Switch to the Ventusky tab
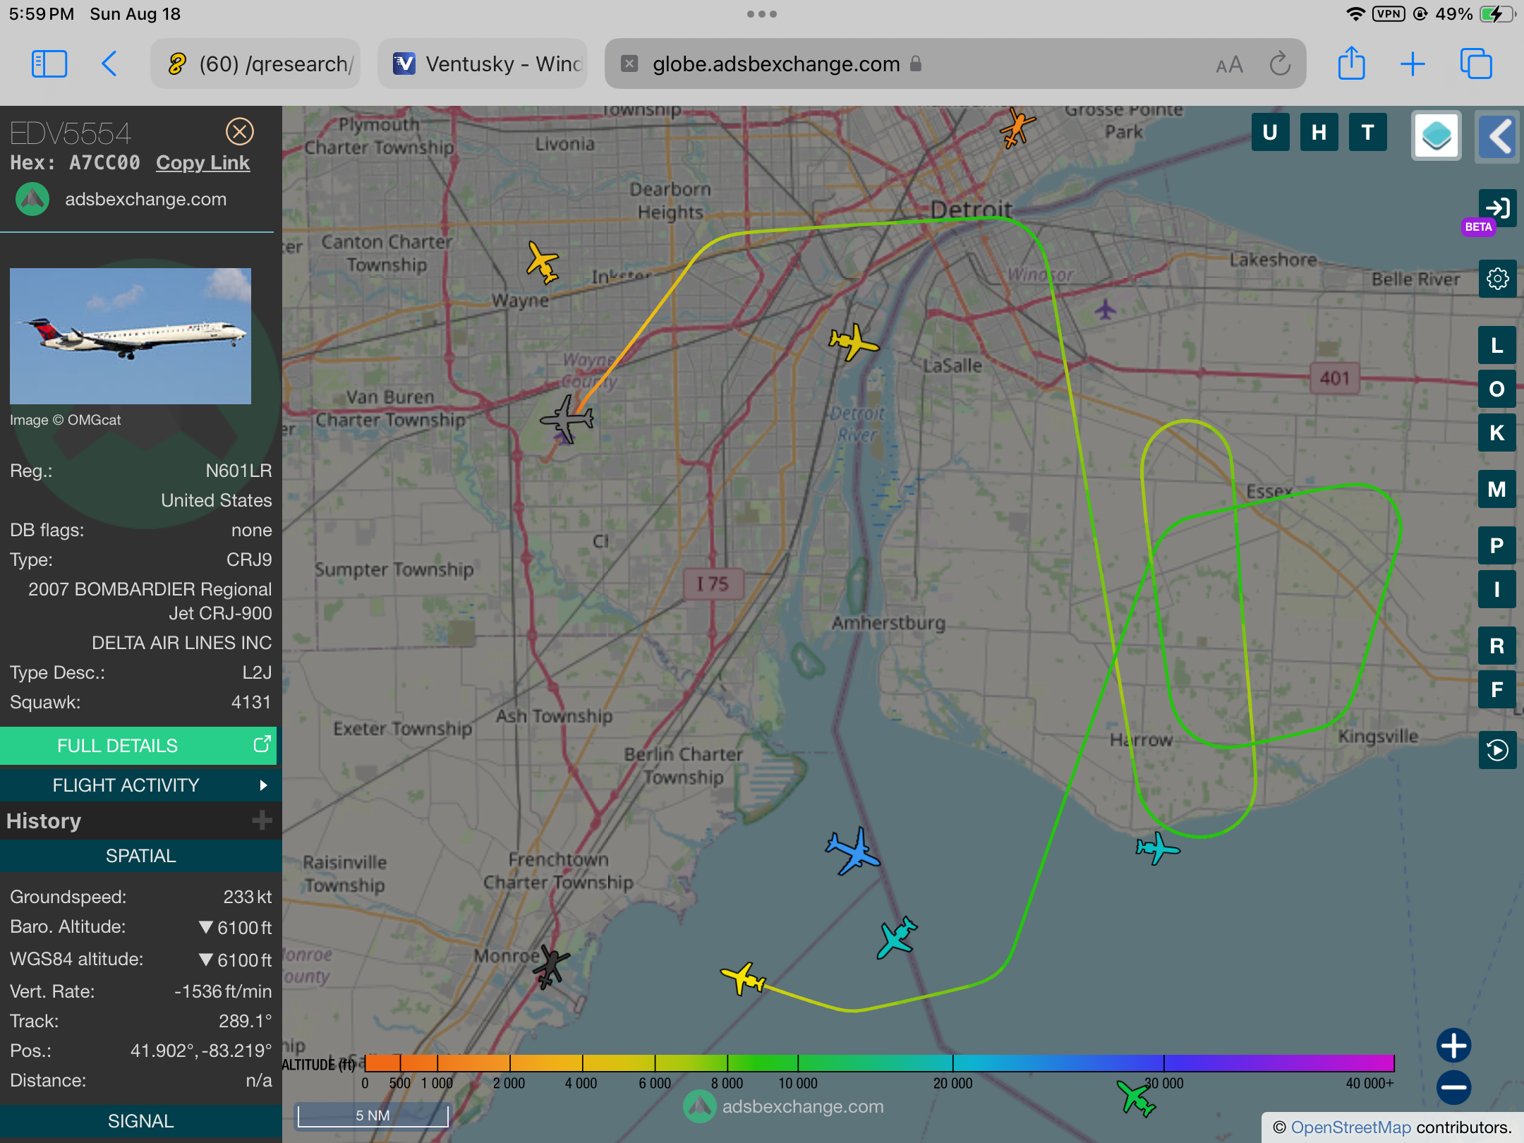This screenshot has width=1524, height=1143. [x=483, y=64]
